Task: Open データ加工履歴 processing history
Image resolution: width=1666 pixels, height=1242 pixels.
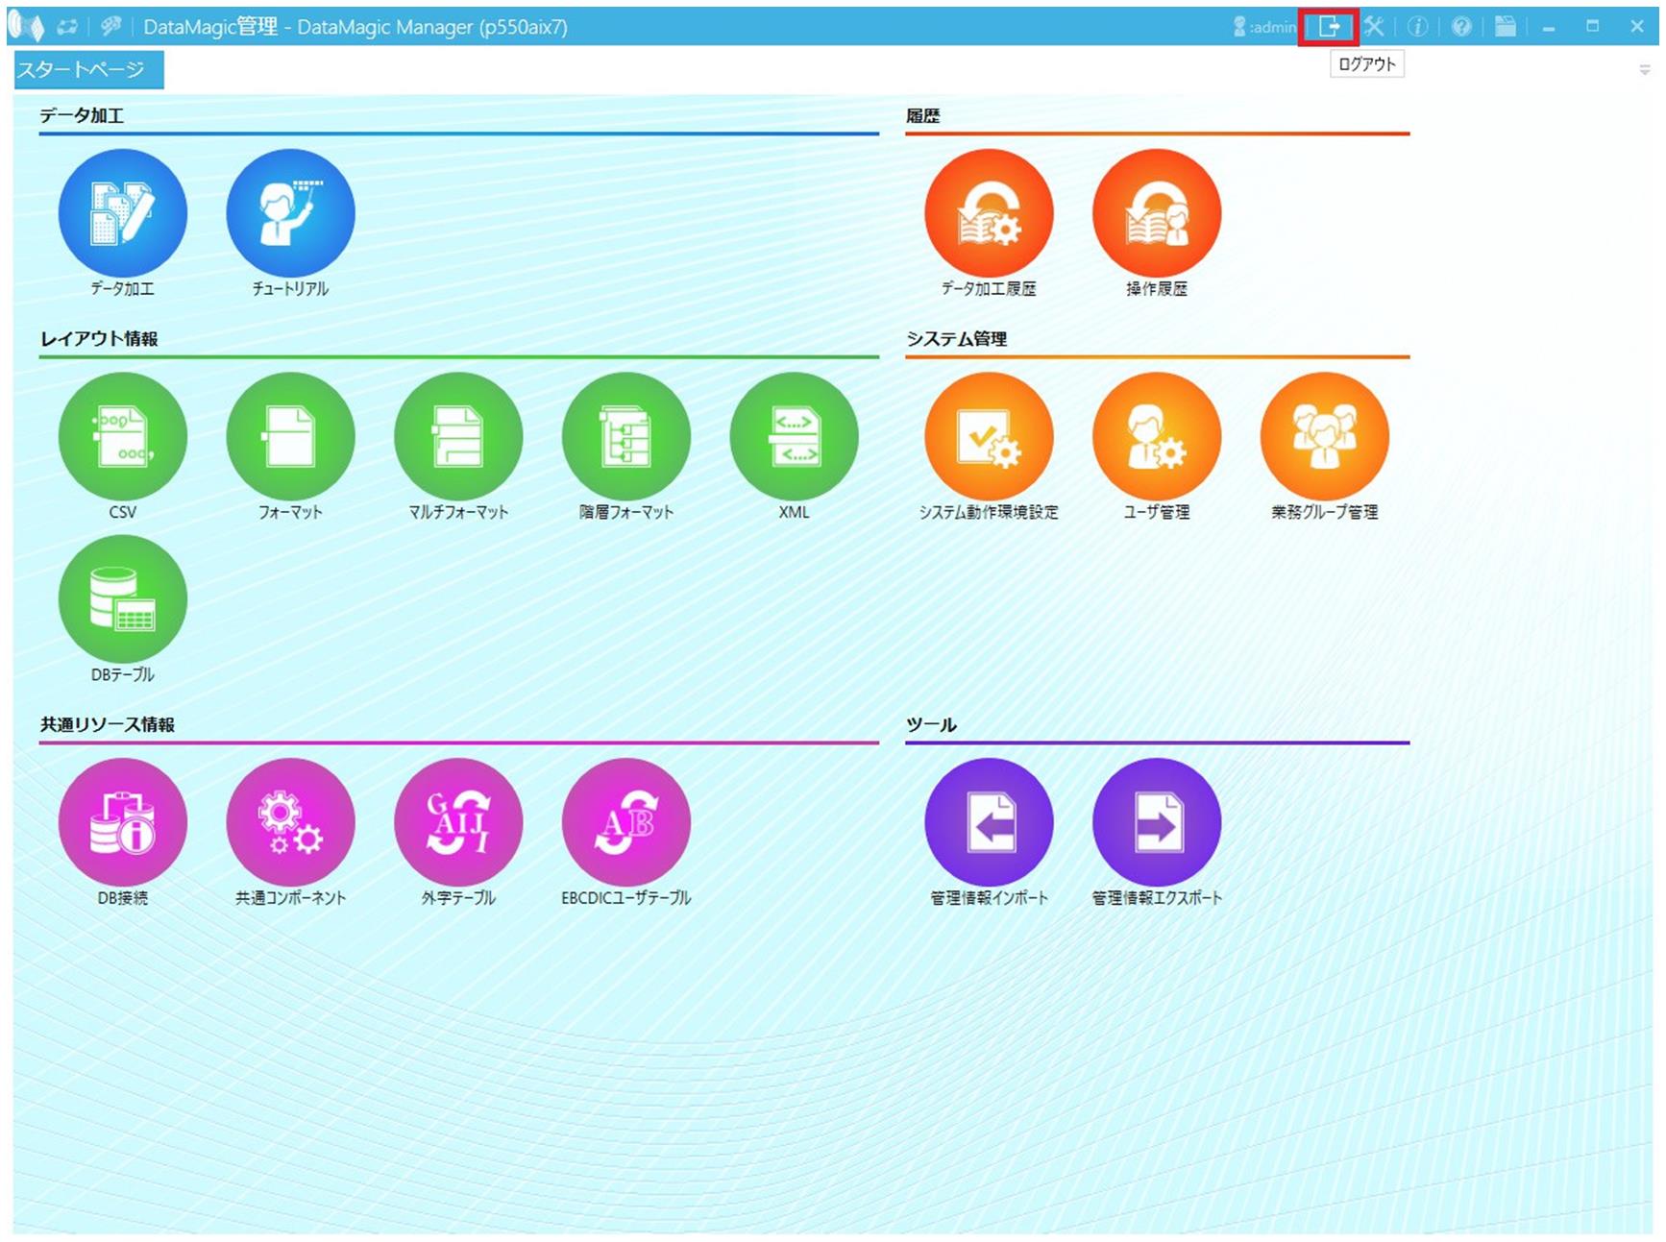Action: click(989, 213)
